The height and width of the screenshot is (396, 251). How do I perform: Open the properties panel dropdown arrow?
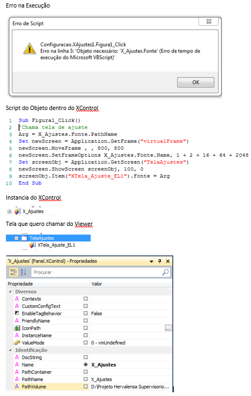tap(151, 261)
